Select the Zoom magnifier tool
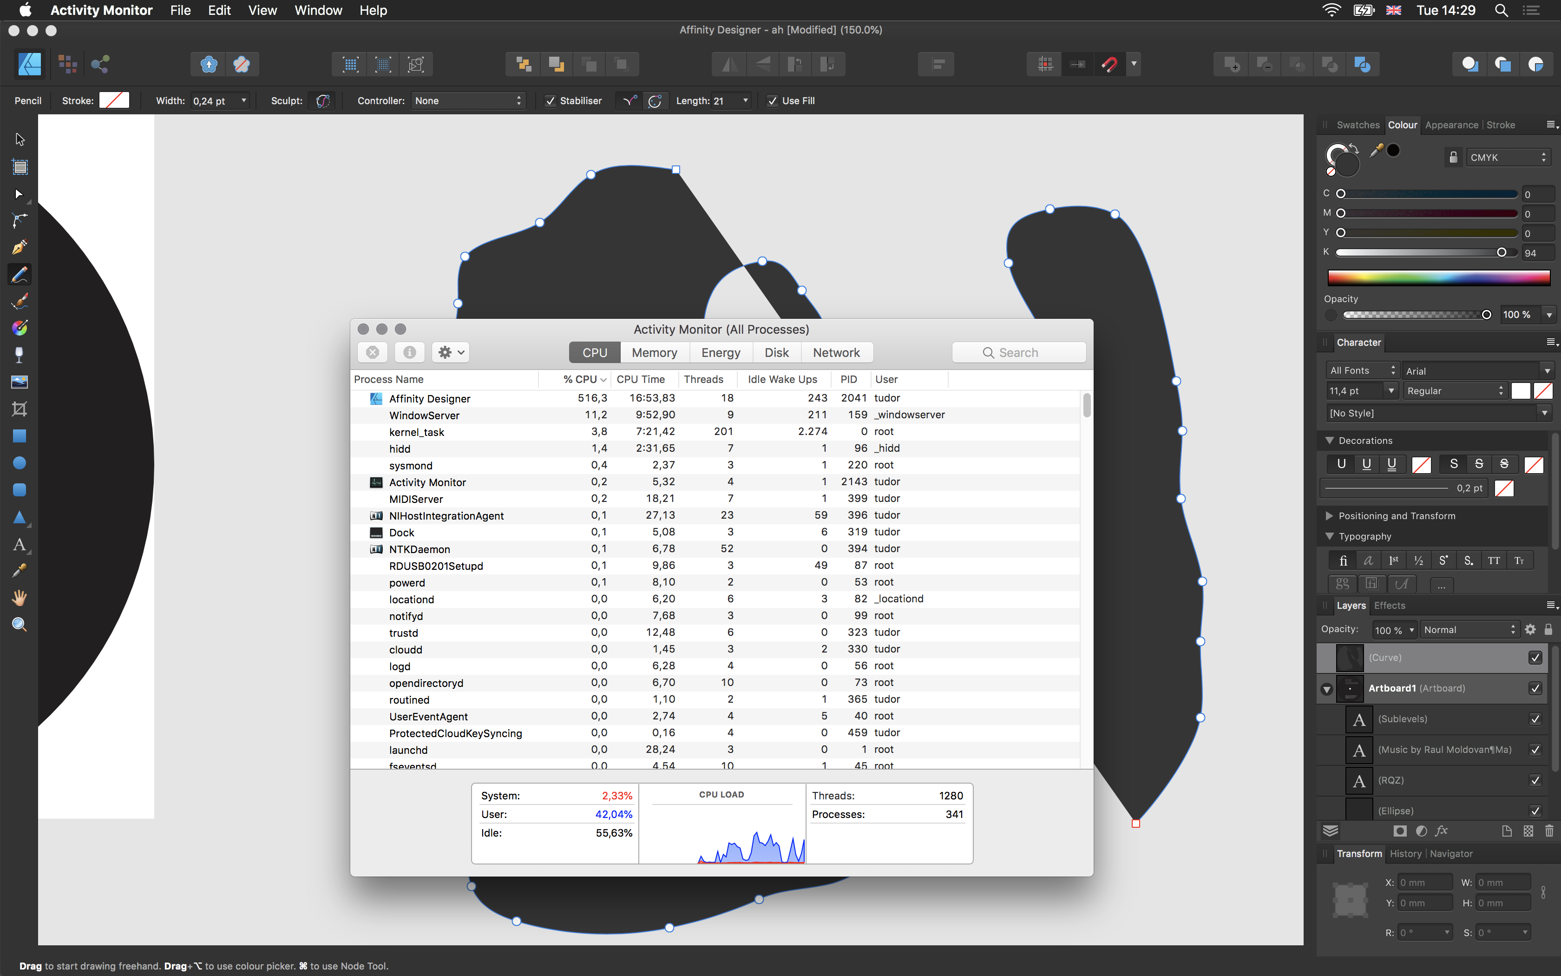Viewport: 1561px width, 976px height. tap(20, 625)
